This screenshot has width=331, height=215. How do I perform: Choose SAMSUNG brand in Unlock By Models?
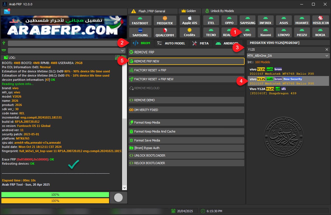(x=247, y=20)
